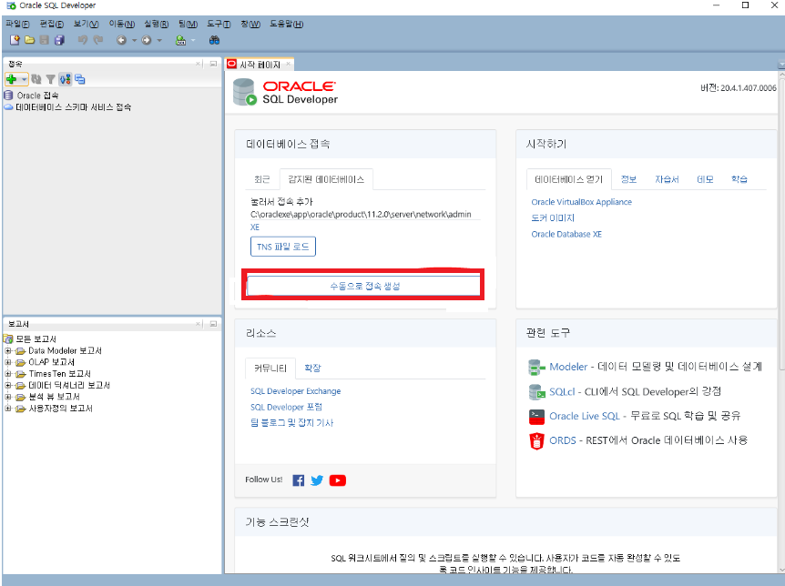Click the green plus New Connection icon
Screen dimensions: 785x586
click(x=12, y=79)
